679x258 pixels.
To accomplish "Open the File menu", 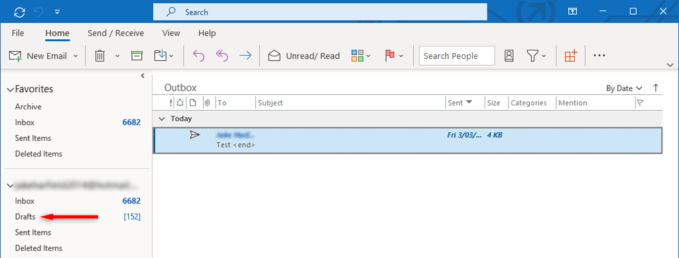I will [18, 33].
